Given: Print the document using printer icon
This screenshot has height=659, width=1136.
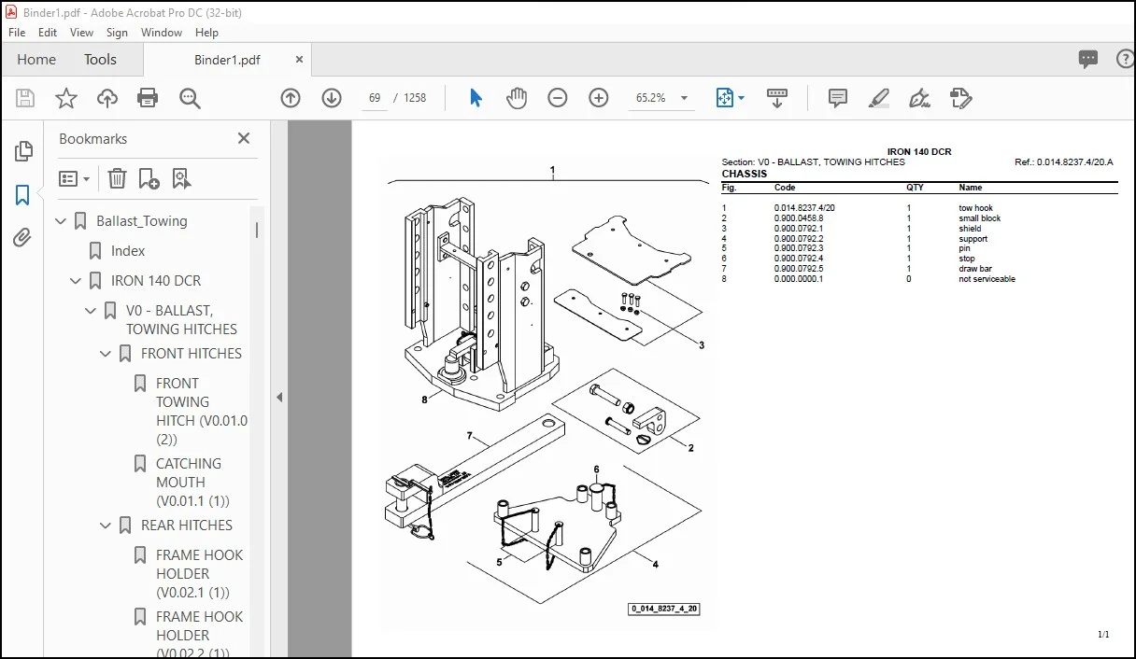Looking at the screenshot, I should tap(148, 98).
